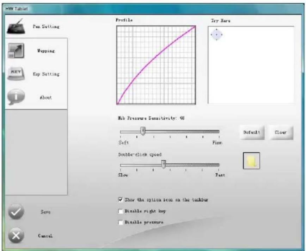Click the Profile heading text
Viewport: 306px width, 251px height.
coord(124,20)
